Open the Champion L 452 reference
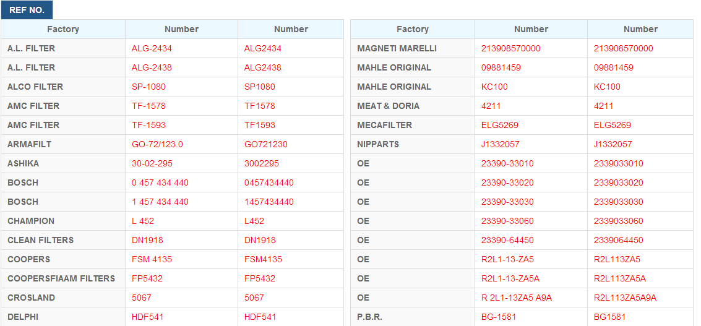 coord(143,221)
